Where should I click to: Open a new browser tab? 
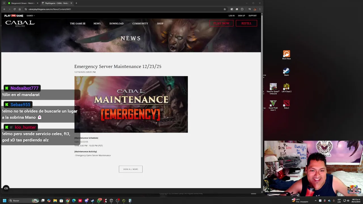click(76, 3)
